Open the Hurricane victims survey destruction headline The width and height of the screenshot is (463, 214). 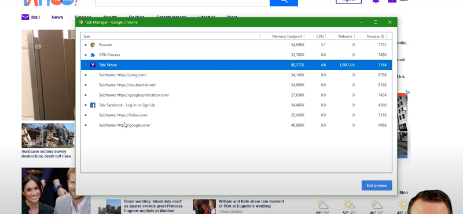[x=46, y=154]
